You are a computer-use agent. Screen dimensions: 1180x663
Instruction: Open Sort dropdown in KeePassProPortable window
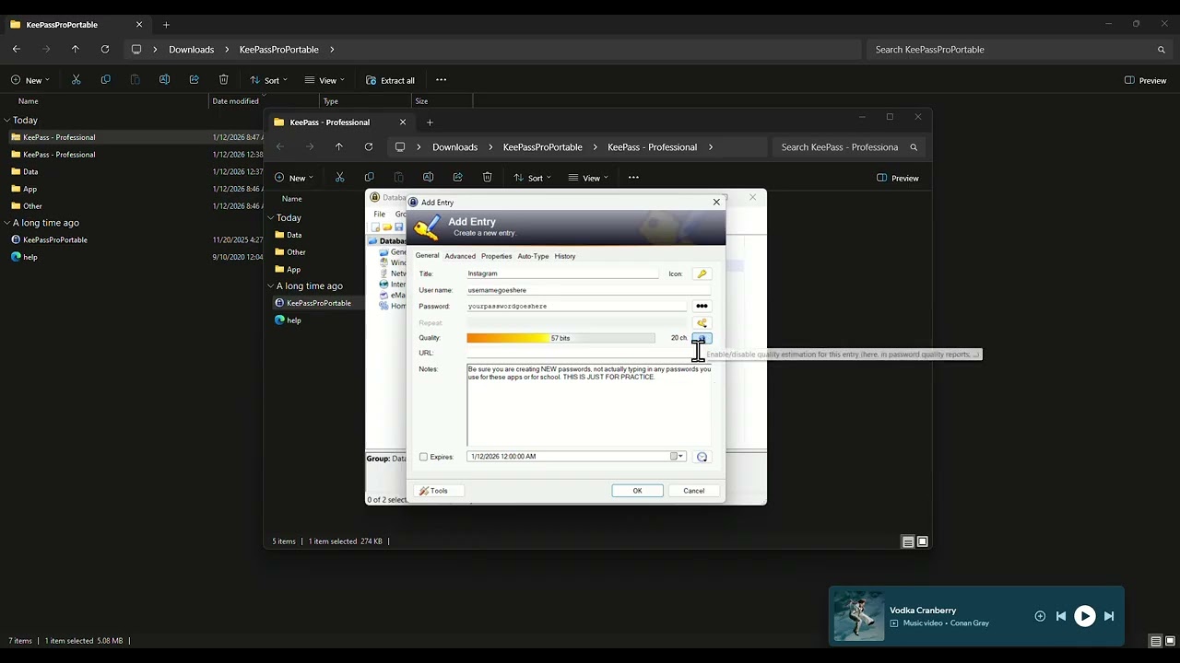point(269,80)
